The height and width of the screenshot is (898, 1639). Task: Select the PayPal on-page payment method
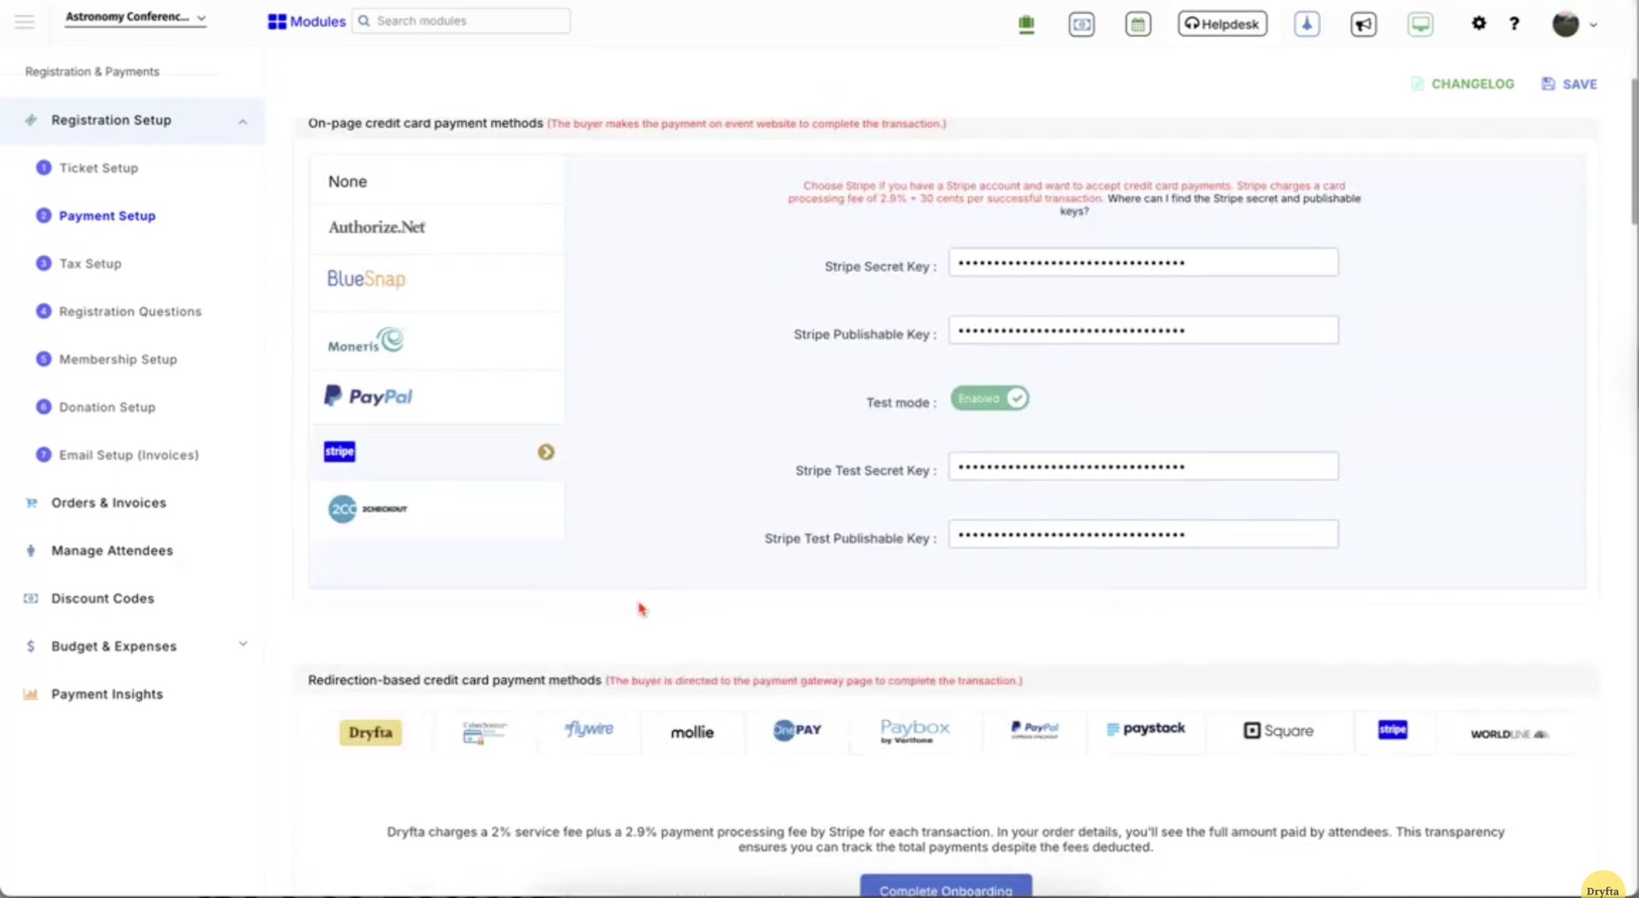click(x=368, y=396)
